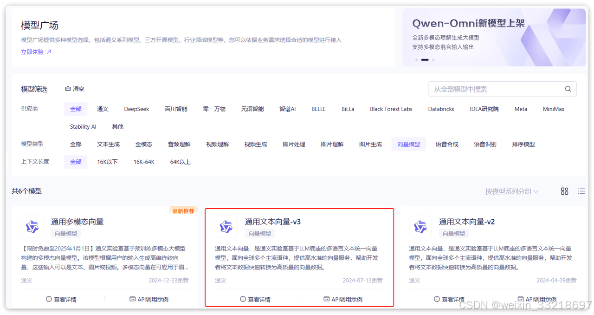The image size is (594, 315).
Task: Click the arrow icon beside 立即体验
Action: 49,52
